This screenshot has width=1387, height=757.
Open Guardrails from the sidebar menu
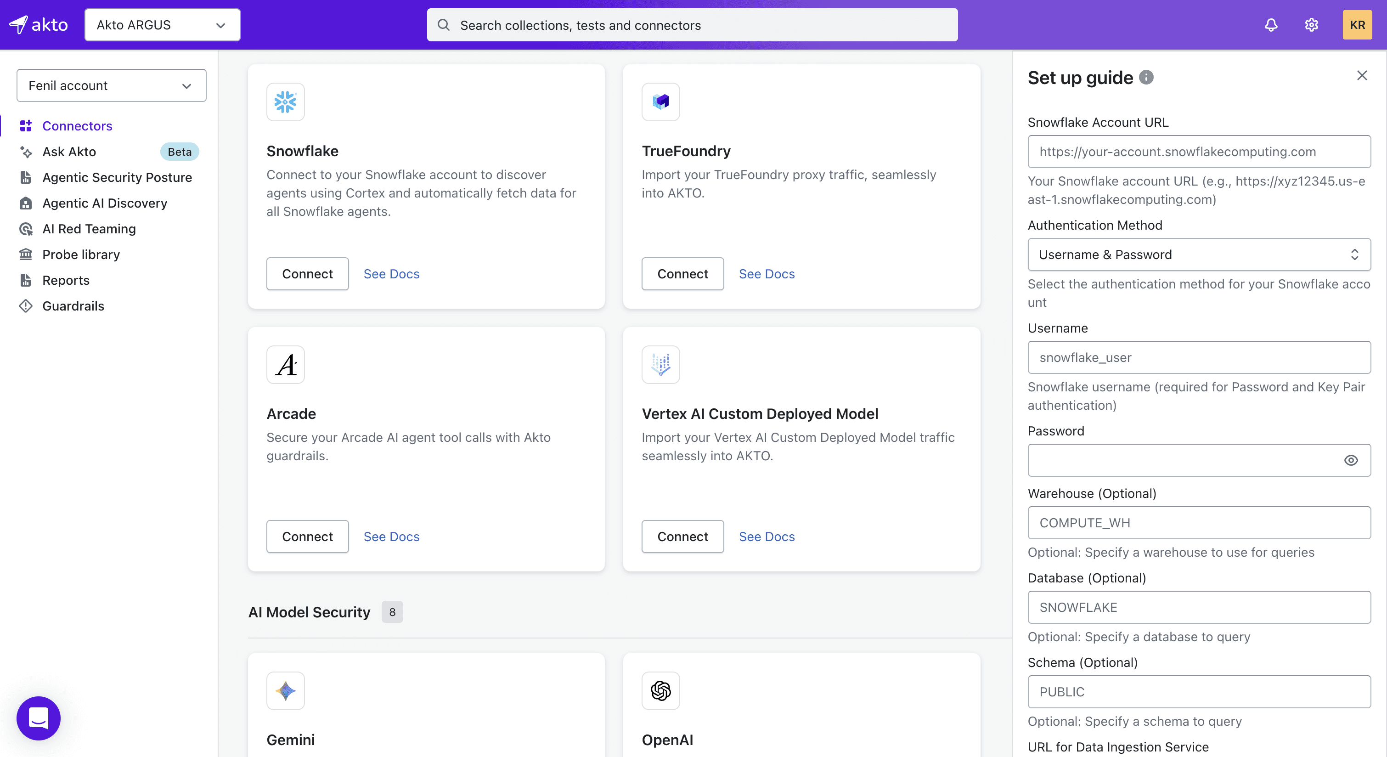tap(73, 306)
